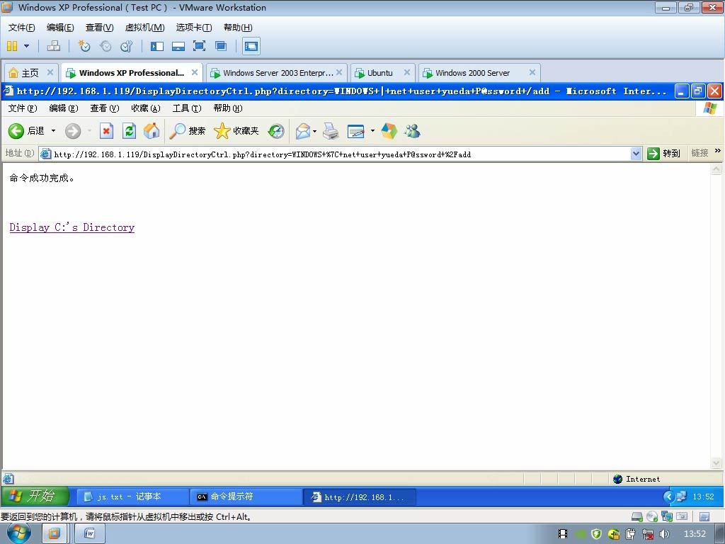Enter full screen mode in VMware

click(199, 46)
